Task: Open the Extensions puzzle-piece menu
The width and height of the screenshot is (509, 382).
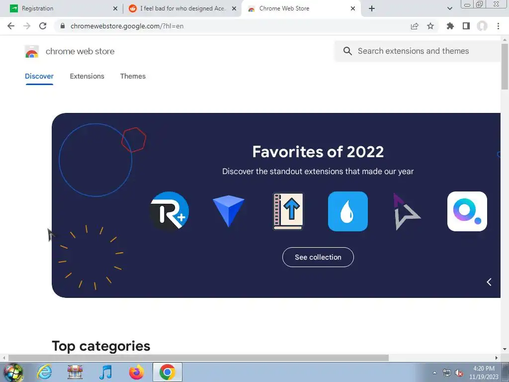Action: pyautogui.click(x=450, y=26)
